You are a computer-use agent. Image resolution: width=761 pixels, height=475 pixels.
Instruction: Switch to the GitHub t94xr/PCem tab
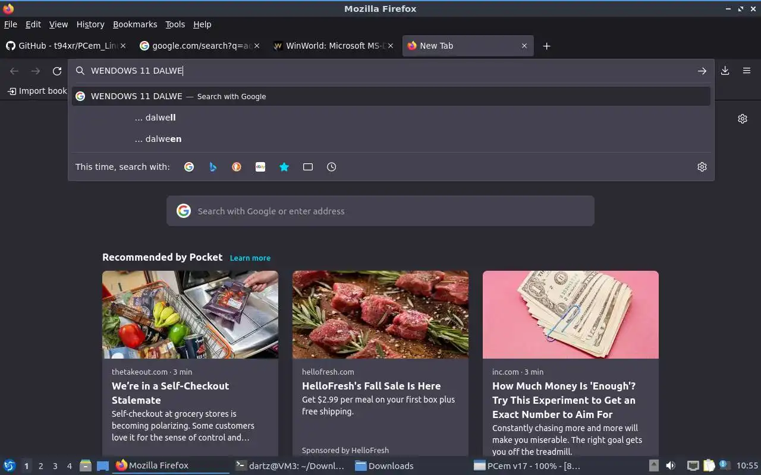point(65,46)
